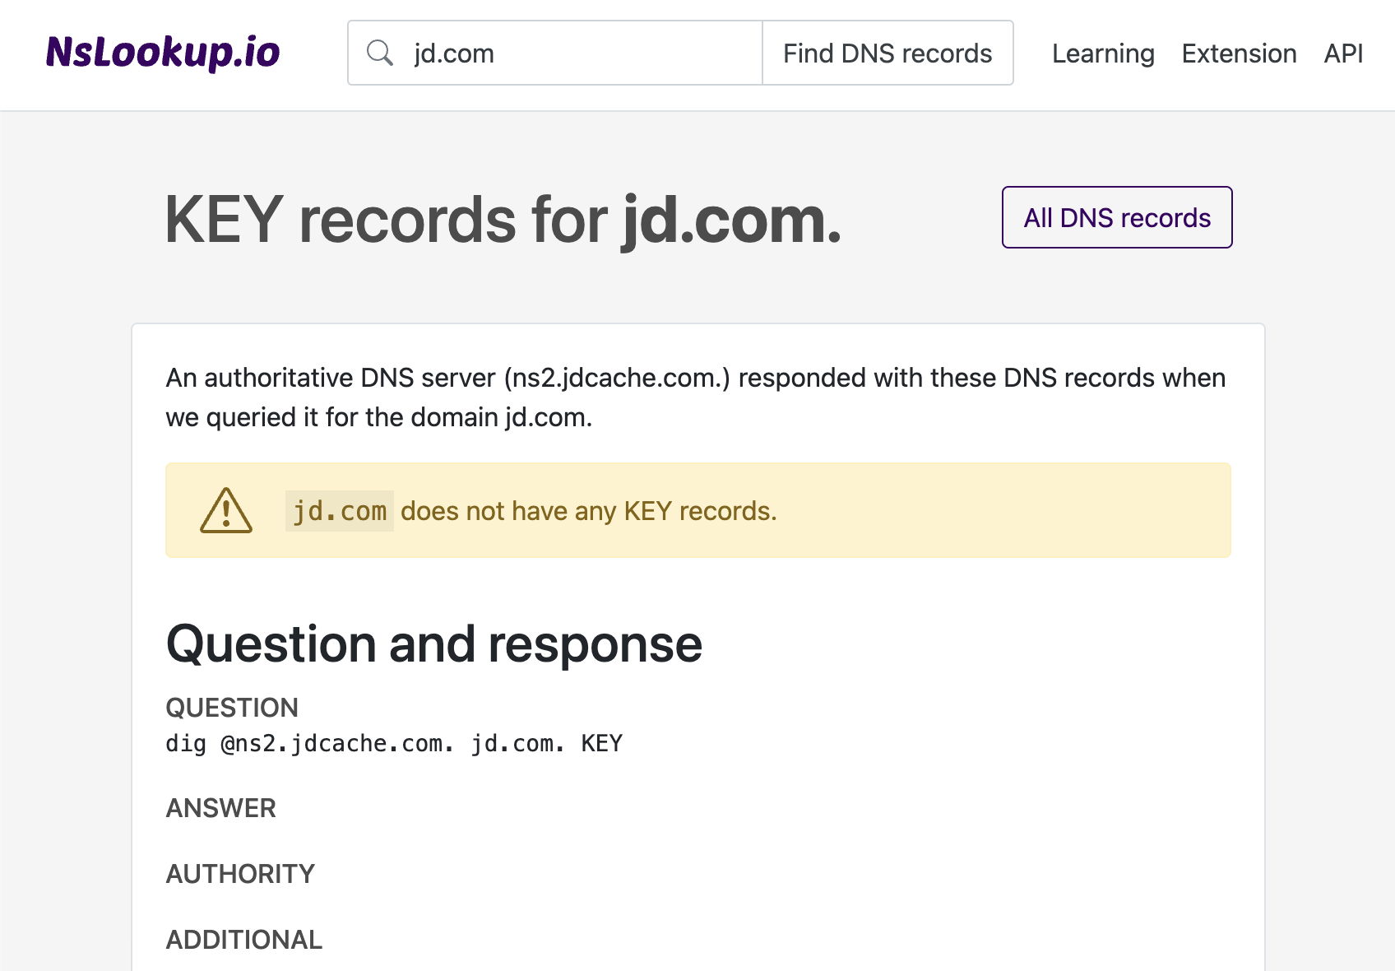Image resolution: width=1395 pixels, height=971 pixels.
Task: Open the API navigation link
Action: click(1342, 53)
